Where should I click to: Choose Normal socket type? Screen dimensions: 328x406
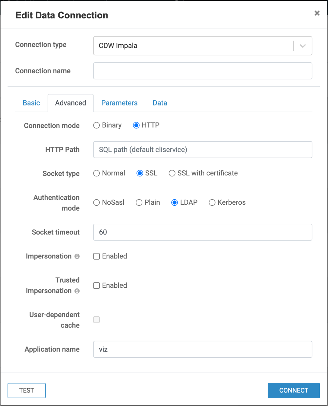(x=96, y=173)
